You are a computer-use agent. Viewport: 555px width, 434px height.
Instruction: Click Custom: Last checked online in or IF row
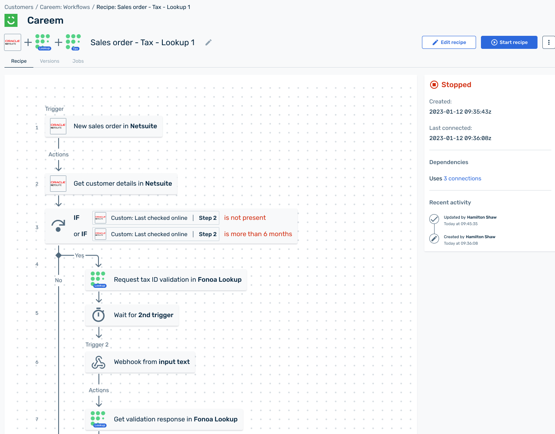149,234
